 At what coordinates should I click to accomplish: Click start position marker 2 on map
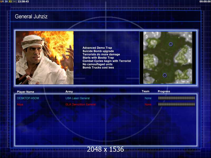[x=171, y=44]
